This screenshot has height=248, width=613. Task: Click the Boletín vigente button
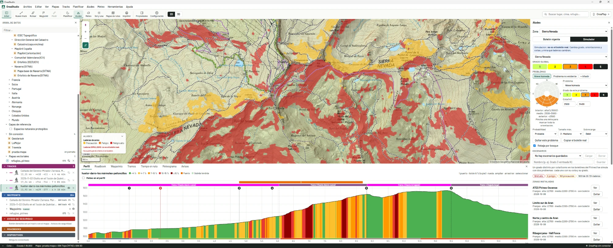point(551,39)
